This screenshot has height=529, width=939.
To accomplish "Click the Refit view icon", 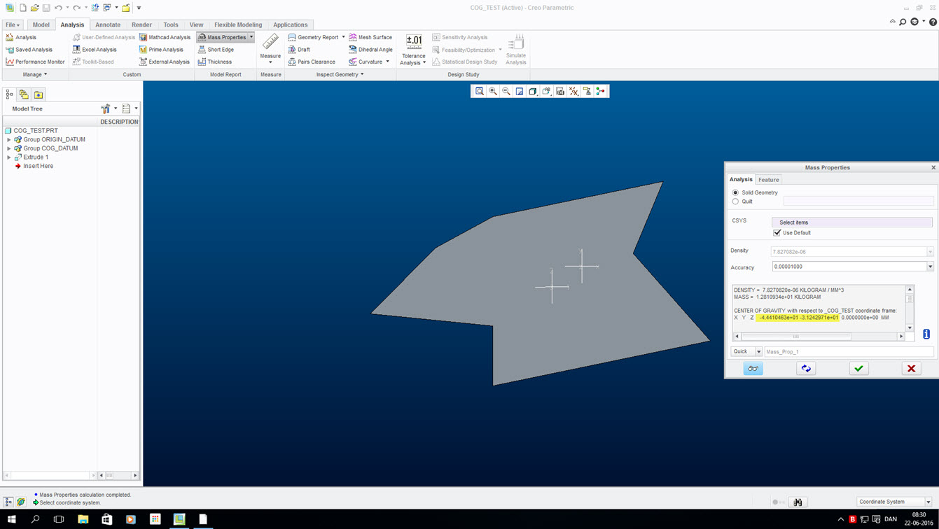I will (x=480, y=91).
